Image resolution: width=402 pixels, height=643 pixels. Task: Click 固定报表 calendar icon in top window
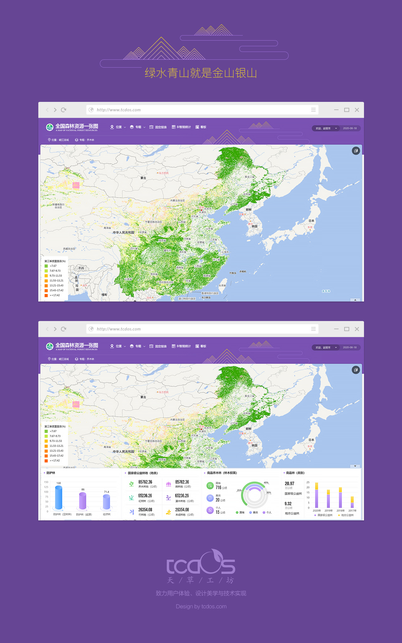(x=151, y=127)
